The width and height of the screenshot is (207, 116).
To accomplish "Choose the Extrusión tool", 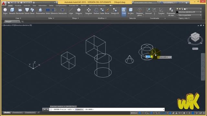I will point(12,11).
